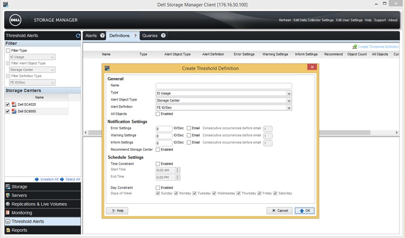
Task: Switch to the Queries tab
Action: (x=150, y=36)
